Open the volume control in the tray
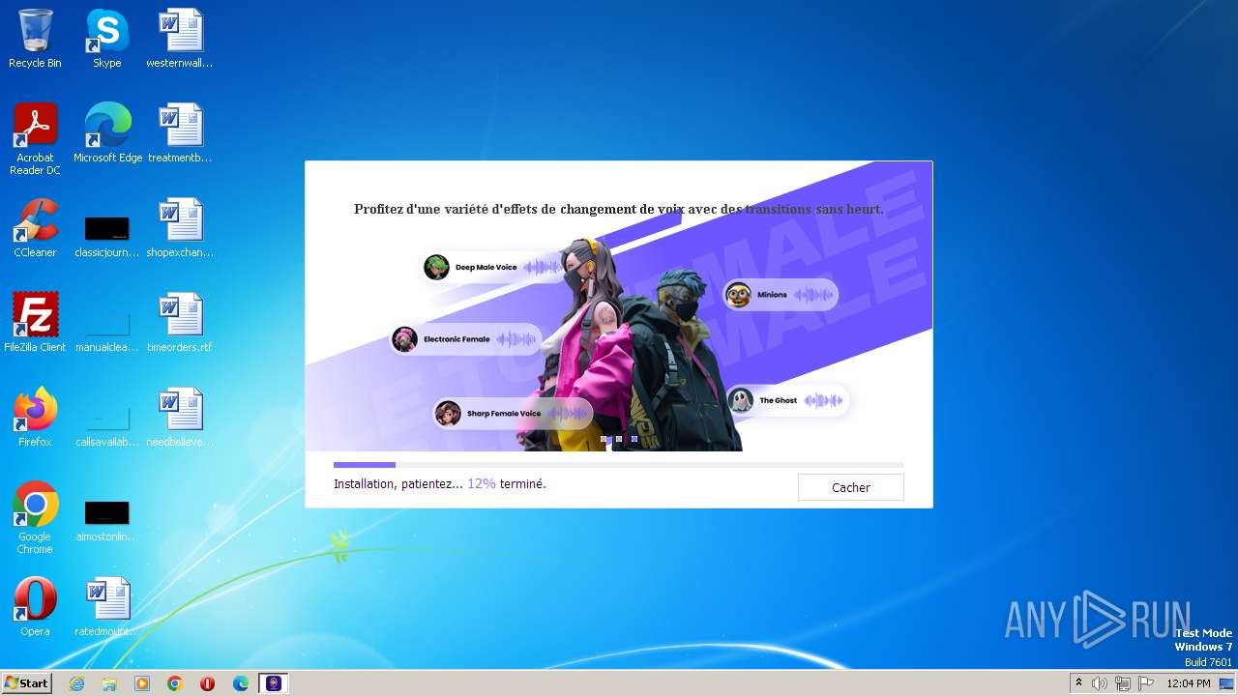 [x=1100, y=683]
